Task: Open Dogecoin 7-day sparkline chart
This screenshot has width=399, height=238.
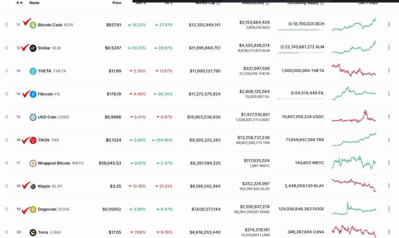Action: click(354, 208)
